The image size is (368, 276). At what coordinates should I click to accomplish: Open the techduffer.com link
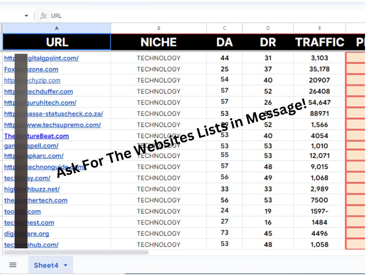pos(39,92)
